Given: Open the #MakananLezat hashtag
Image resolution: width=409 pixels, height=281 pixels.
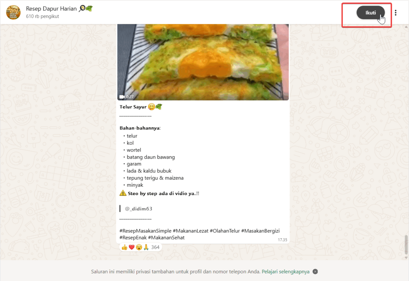Looking at the screenshot, I should coord(191,231).
